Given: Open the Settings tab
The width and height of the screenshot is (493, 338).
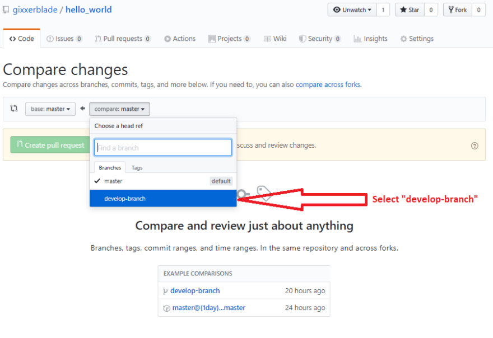Looking at the screenshot, I should 417,39.
